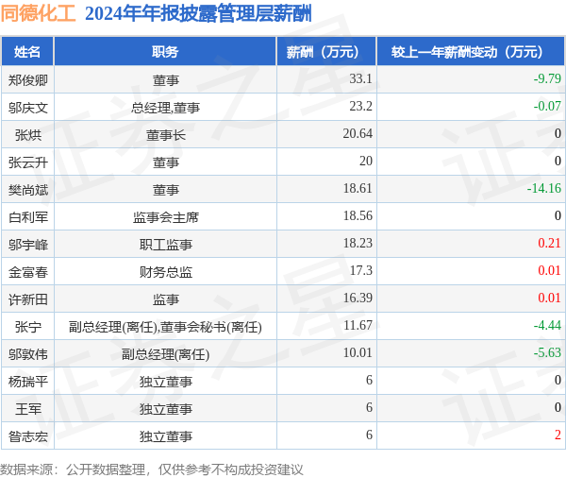Click salary value 18.23
Image resolution: width=566 pixels, height=478 pixels.
(358, 243)
